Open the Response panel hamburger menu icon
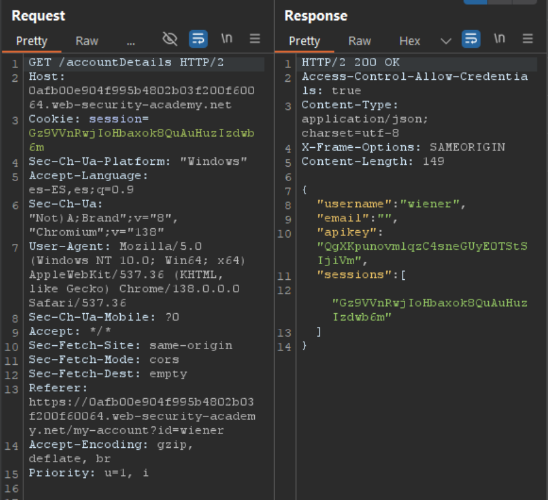Image resolution: width=548 pixels, height=500 pixels. click(x=527, y=39)
